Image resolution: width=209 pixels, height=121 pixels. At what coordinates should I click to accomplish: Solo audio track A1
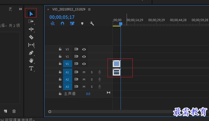pyautogui.click(x=92, y=72)
